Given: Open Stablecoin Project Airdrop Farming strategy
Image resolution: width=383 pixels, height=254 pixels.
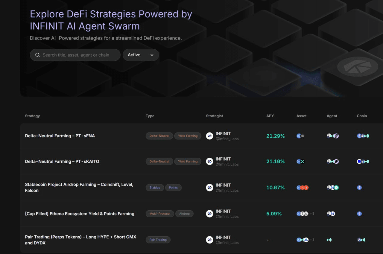Looking at the screenshot, I should click(79, 188).
